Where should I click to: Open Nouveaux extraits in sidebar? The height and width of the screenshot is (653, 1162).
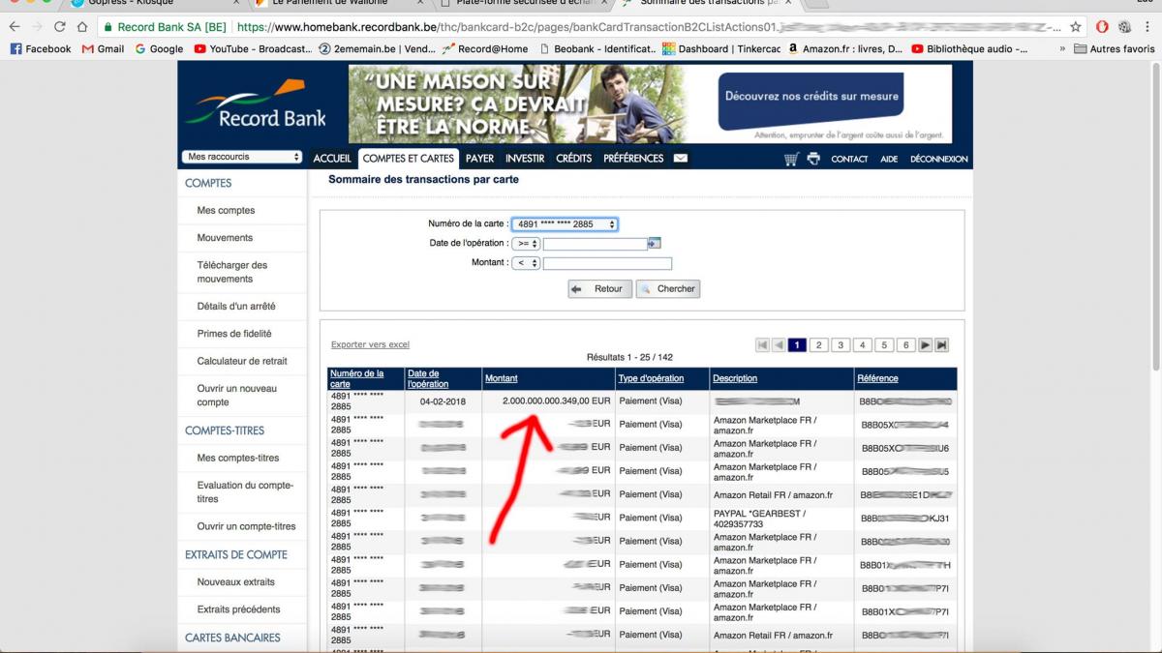pos(236,582)
